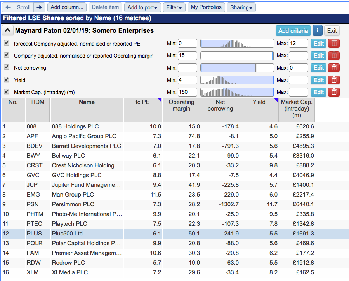This screenshot has width=349, height=281.
Task: Sort by the Yield column header
Action: [259, 110]
